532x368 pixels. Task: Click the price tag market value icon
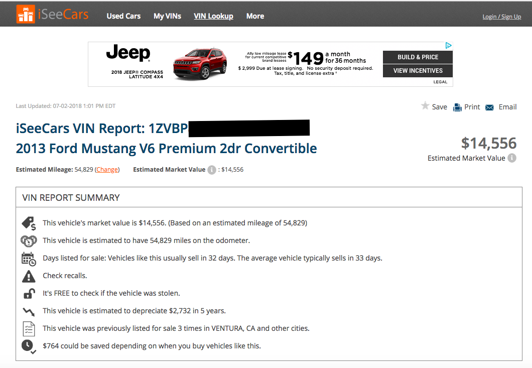pos(29,223)
